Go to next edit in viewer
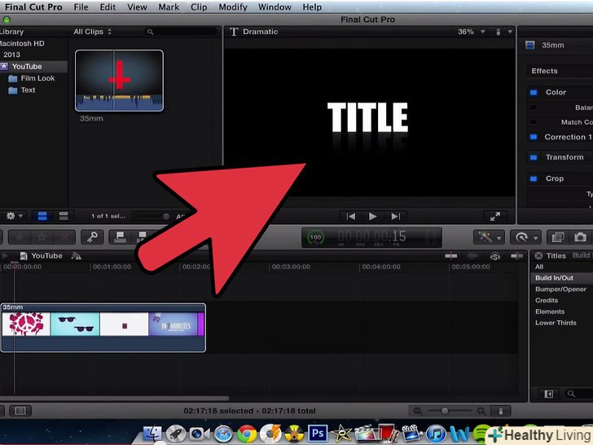The width and height of the screenshot is (593, 445). tap(396, 217)
